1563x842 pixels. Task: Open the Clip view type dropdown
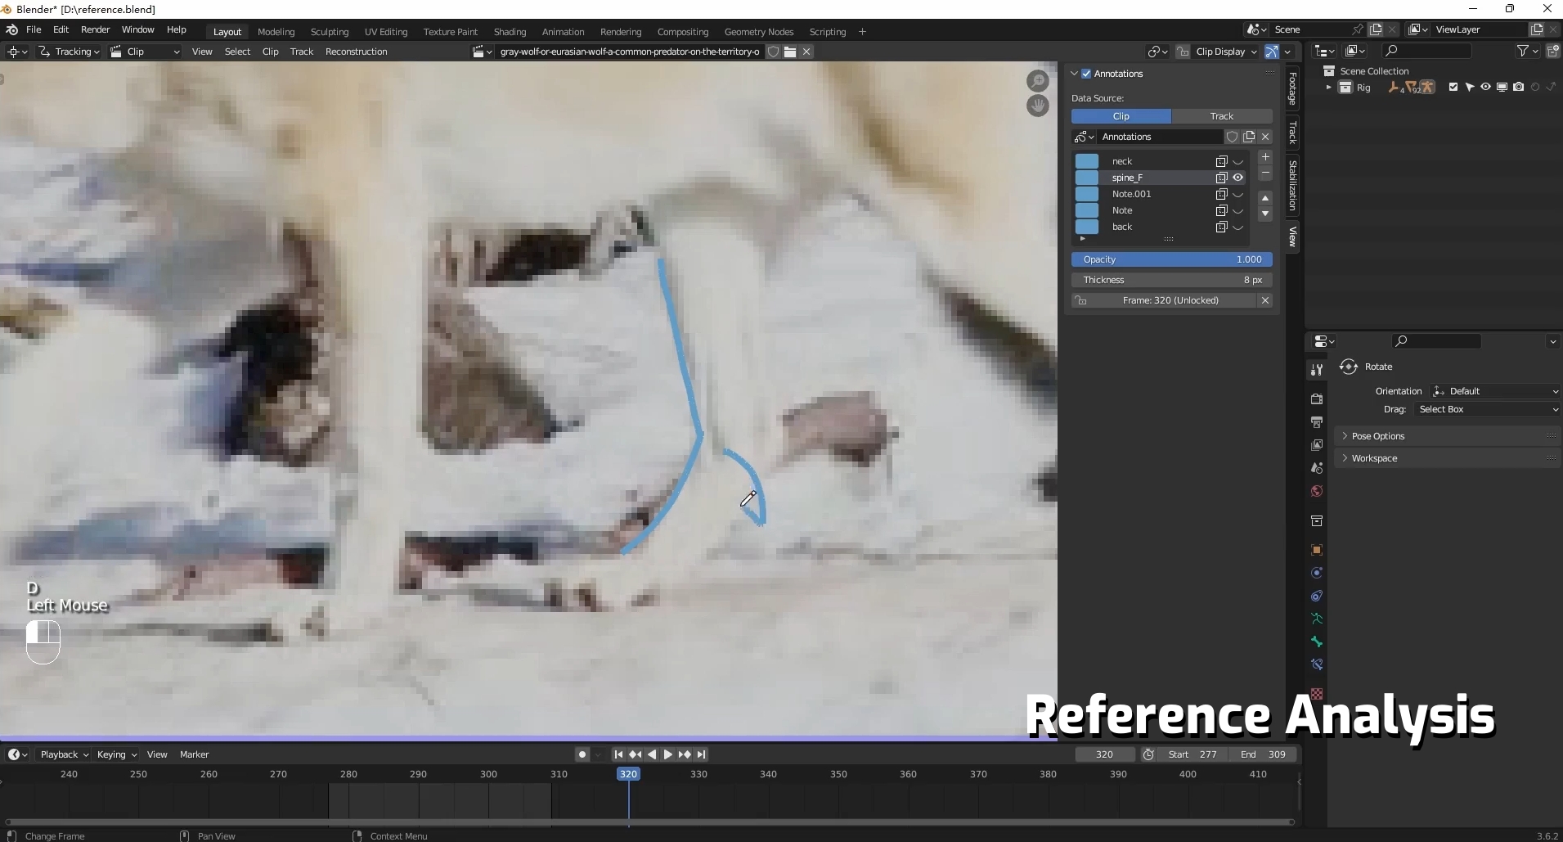pos(145,52)
